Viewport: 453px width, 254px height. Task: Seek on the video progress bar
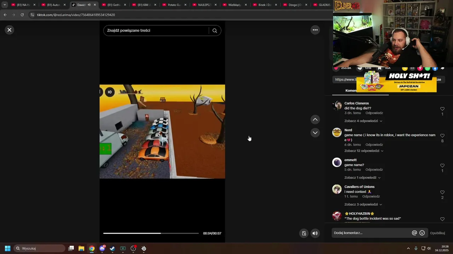(151, 233)
